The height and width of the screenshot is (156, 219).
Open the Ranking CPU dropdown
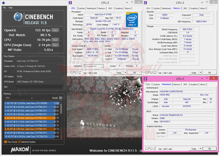(x=19, y=98)
